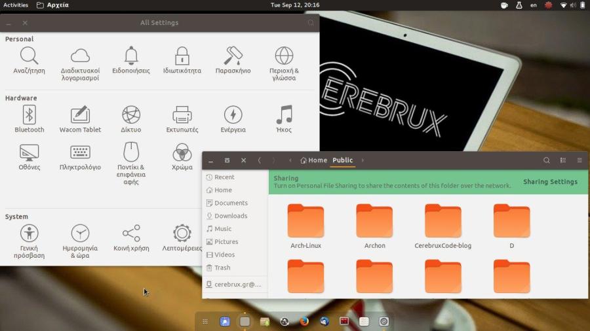Go forward in Files navigation
The height and width of the screenshot is (331, 590).
[x=273, y=160]
